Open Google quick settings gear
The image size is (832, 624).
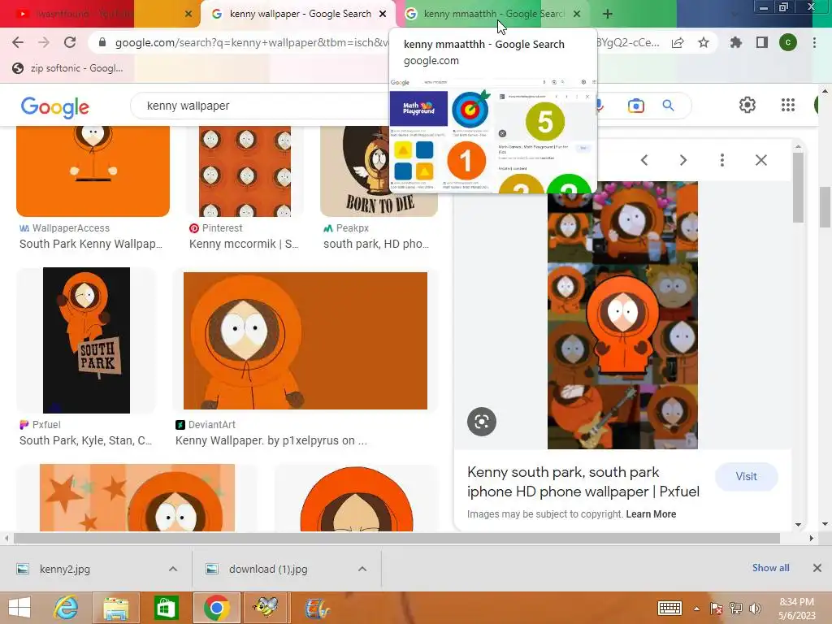747,105
